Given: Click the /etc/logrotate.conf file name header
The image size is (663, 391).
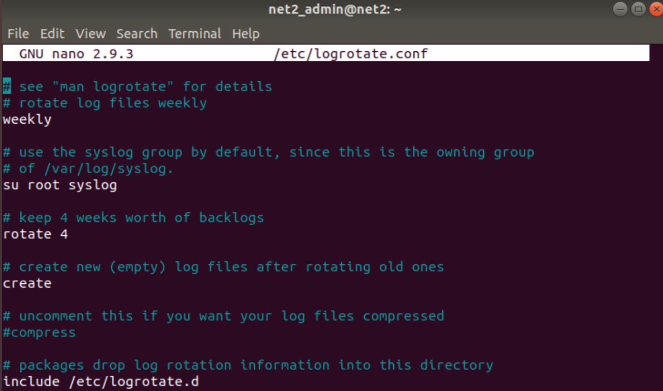Looking at the screenshot, I should (x=351, y=54).
